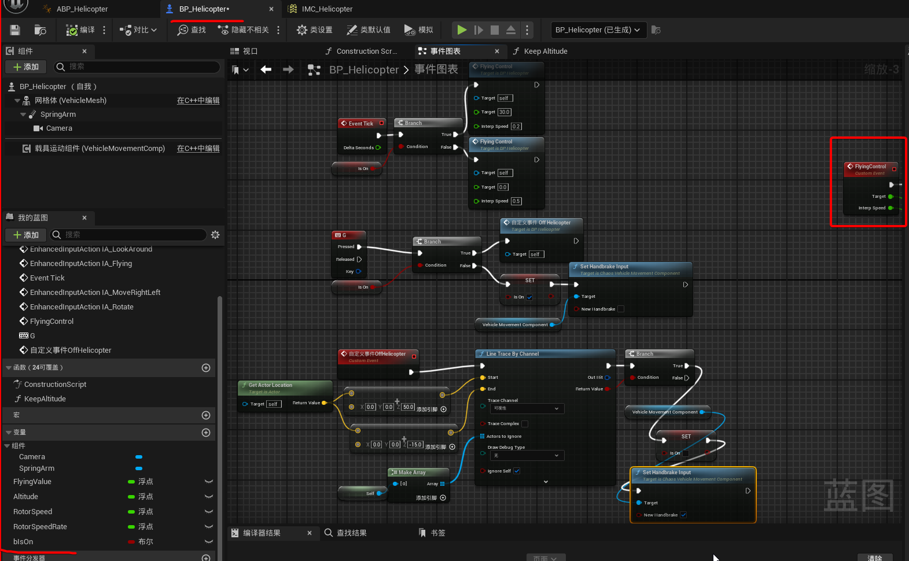Click the Skip frame playback button
The width and height of the screenshot is (909, 561).
(479, 30)
